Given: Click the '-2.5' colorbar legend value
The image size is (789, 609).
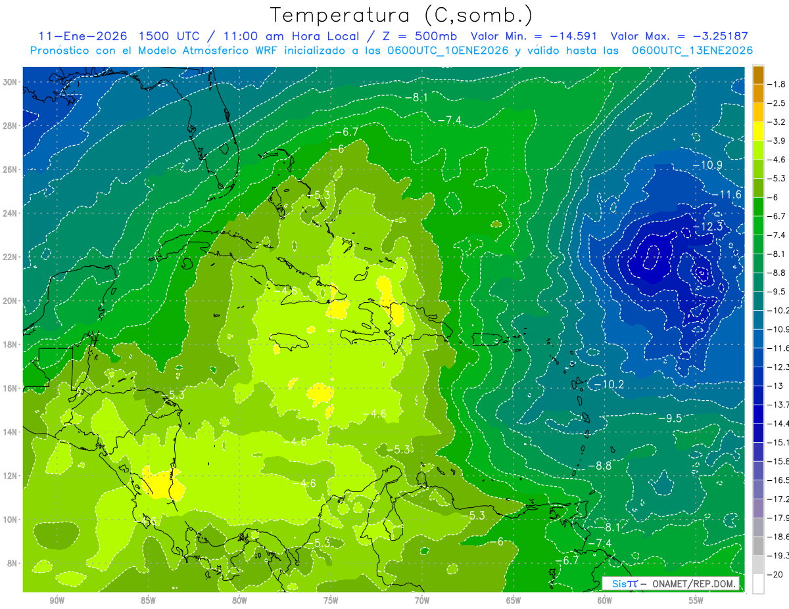Looking at the screenshot, I should click(777, 103).
